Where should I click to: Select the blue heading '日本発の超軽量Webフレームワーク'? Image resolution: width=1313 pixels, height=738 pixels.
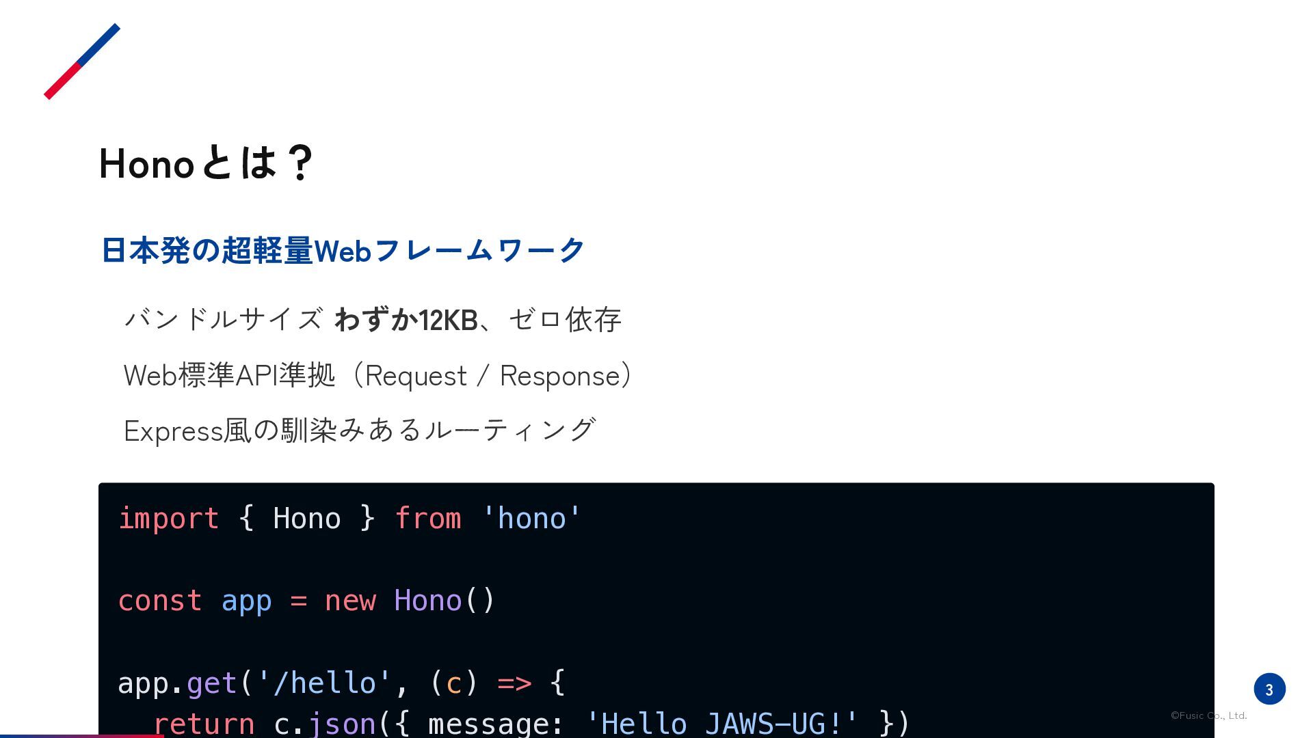(343, 250)
